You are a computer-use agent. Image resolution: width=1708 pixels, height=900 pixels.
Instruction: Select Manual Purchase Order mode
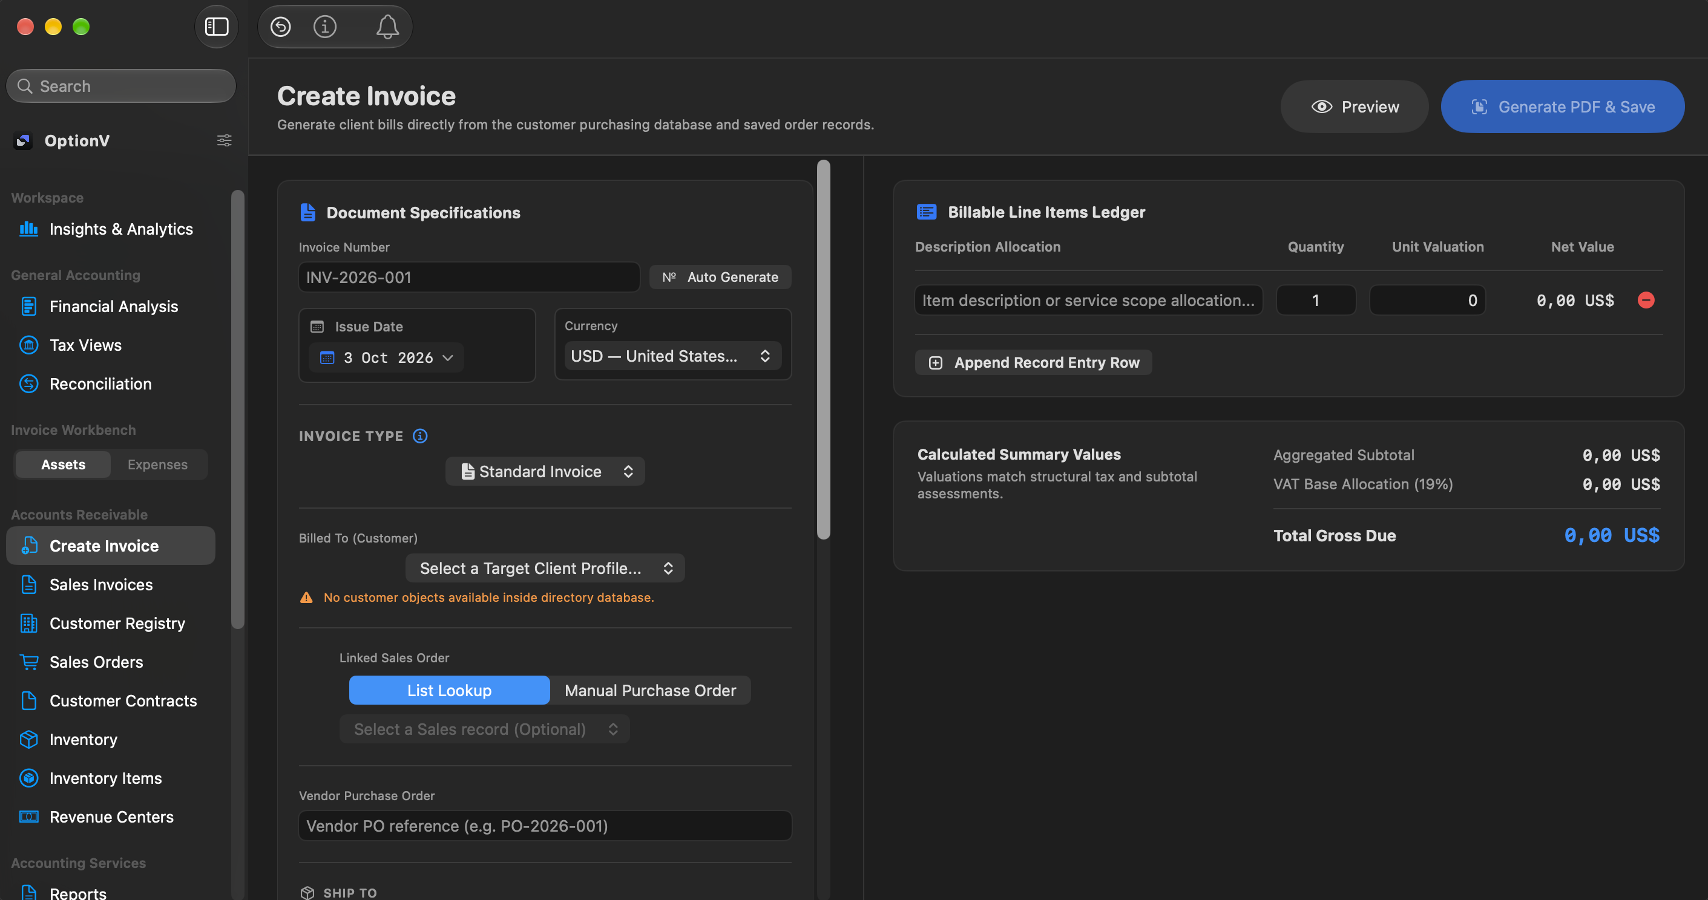(x=651, y=691)
